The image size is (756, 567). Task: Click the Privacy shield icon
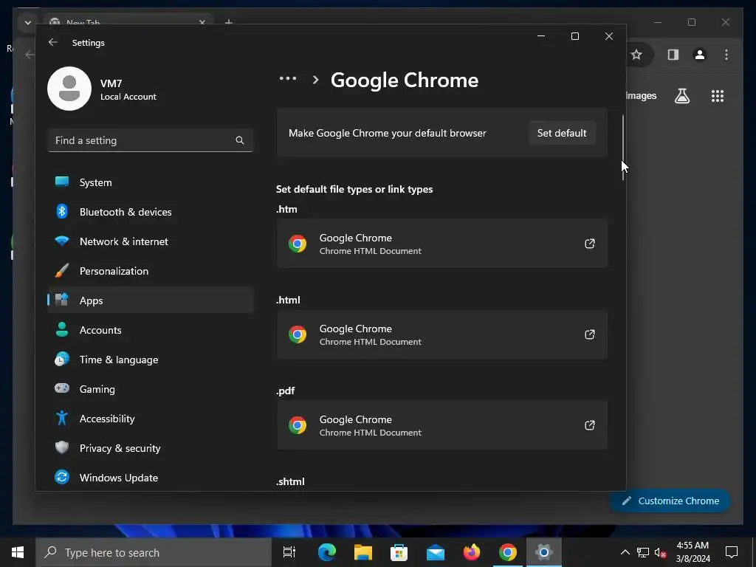62,447
